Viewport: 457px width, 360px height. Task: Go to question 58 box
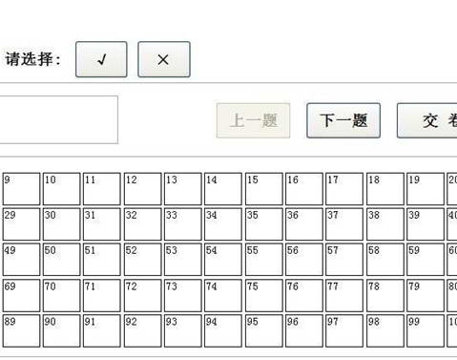[385, 260]
